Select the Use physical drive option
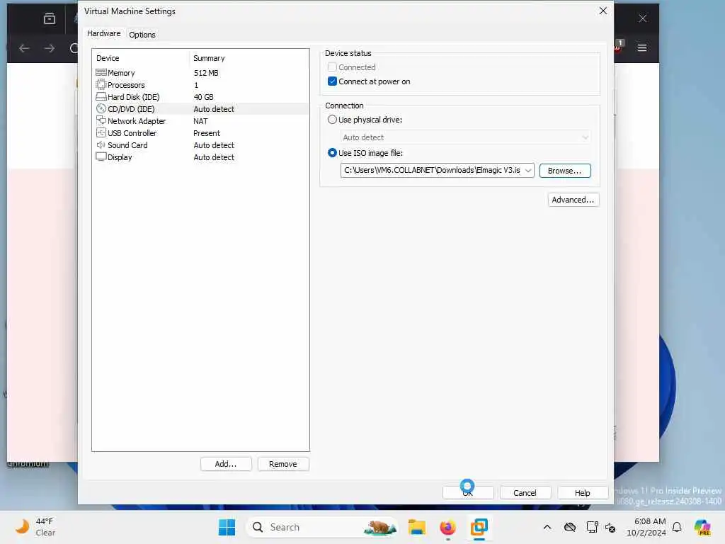This screenshot has width=725, height=544. [x=332, y=119]
